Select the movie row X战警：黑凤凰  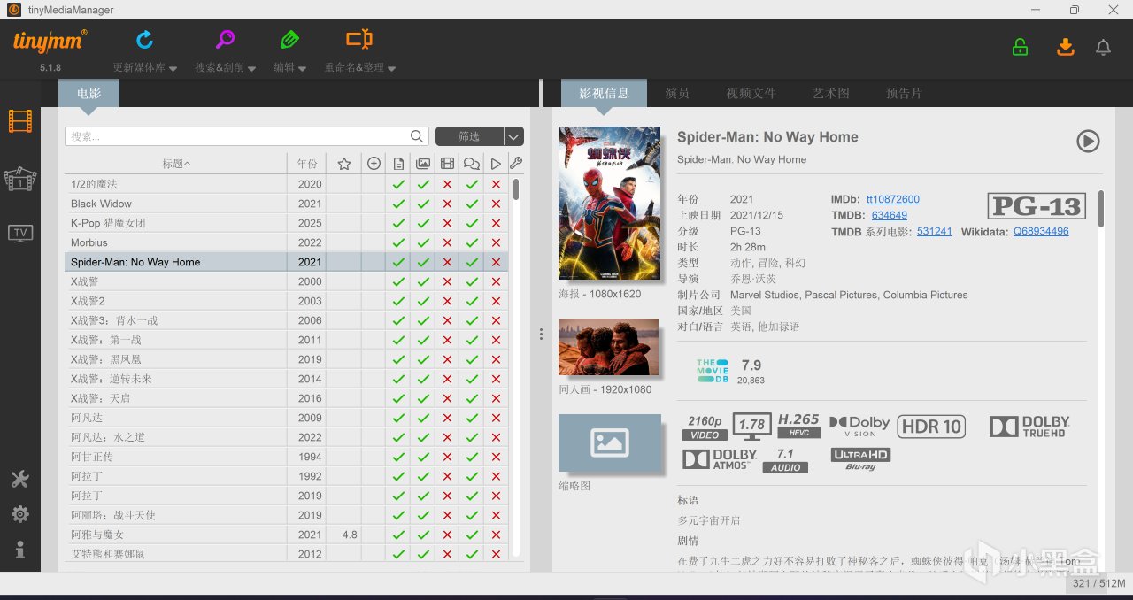pyautogui.click(x=287, y=359)
